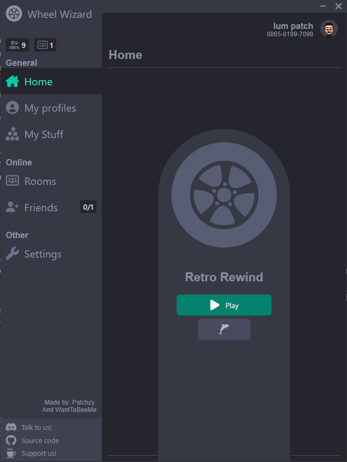Click the coffee cup Support icon
This screenshot has height=462, width=347.
11,453
